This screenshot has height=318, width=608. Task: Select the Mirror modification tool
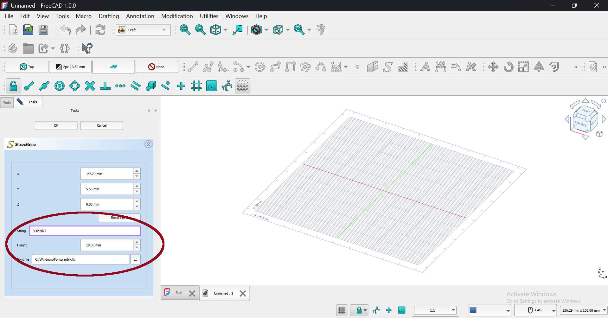point(539,67)
